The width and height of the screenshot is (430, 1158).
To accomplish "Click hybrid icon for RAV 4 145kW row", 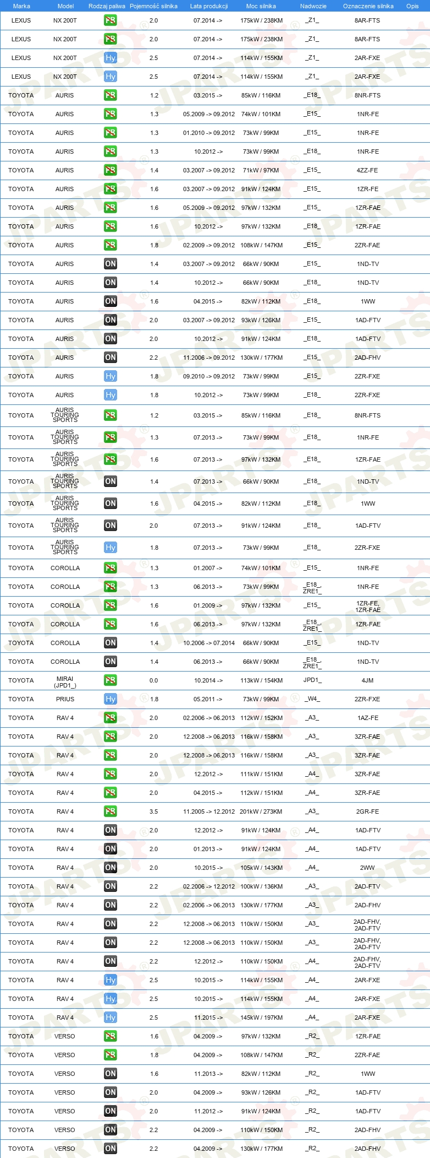I will pyautogui.click(x=111, y=1018).
